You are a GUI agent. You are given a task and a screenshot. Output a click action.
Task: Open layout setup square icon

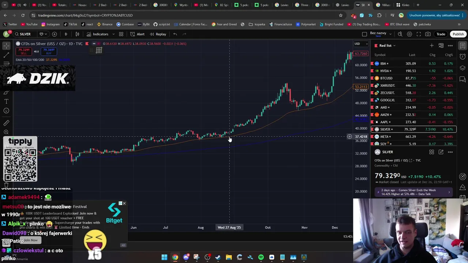tap(364, 34)
